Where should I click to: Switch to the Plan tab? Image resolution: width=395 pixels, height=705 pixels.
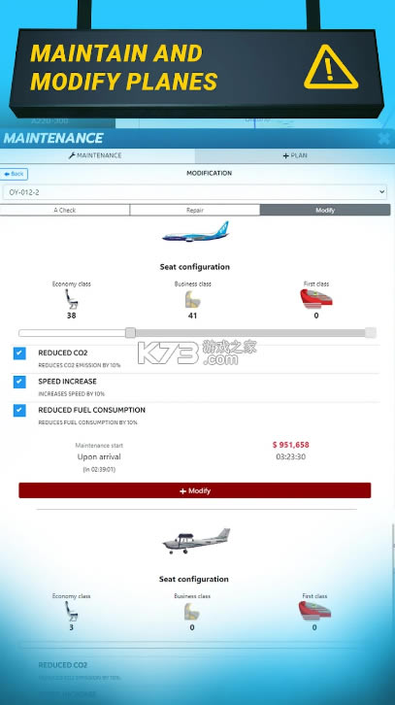click(x=295, y=155)
